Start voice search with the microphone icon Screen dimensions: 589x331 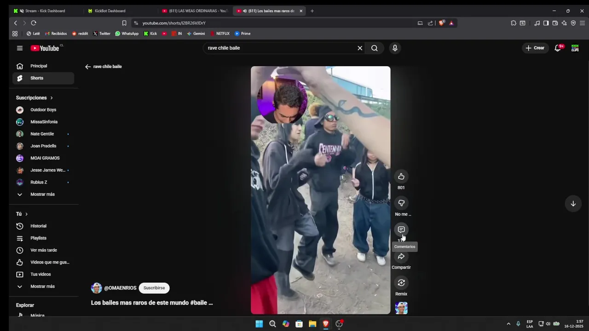(x=395, y=48)
